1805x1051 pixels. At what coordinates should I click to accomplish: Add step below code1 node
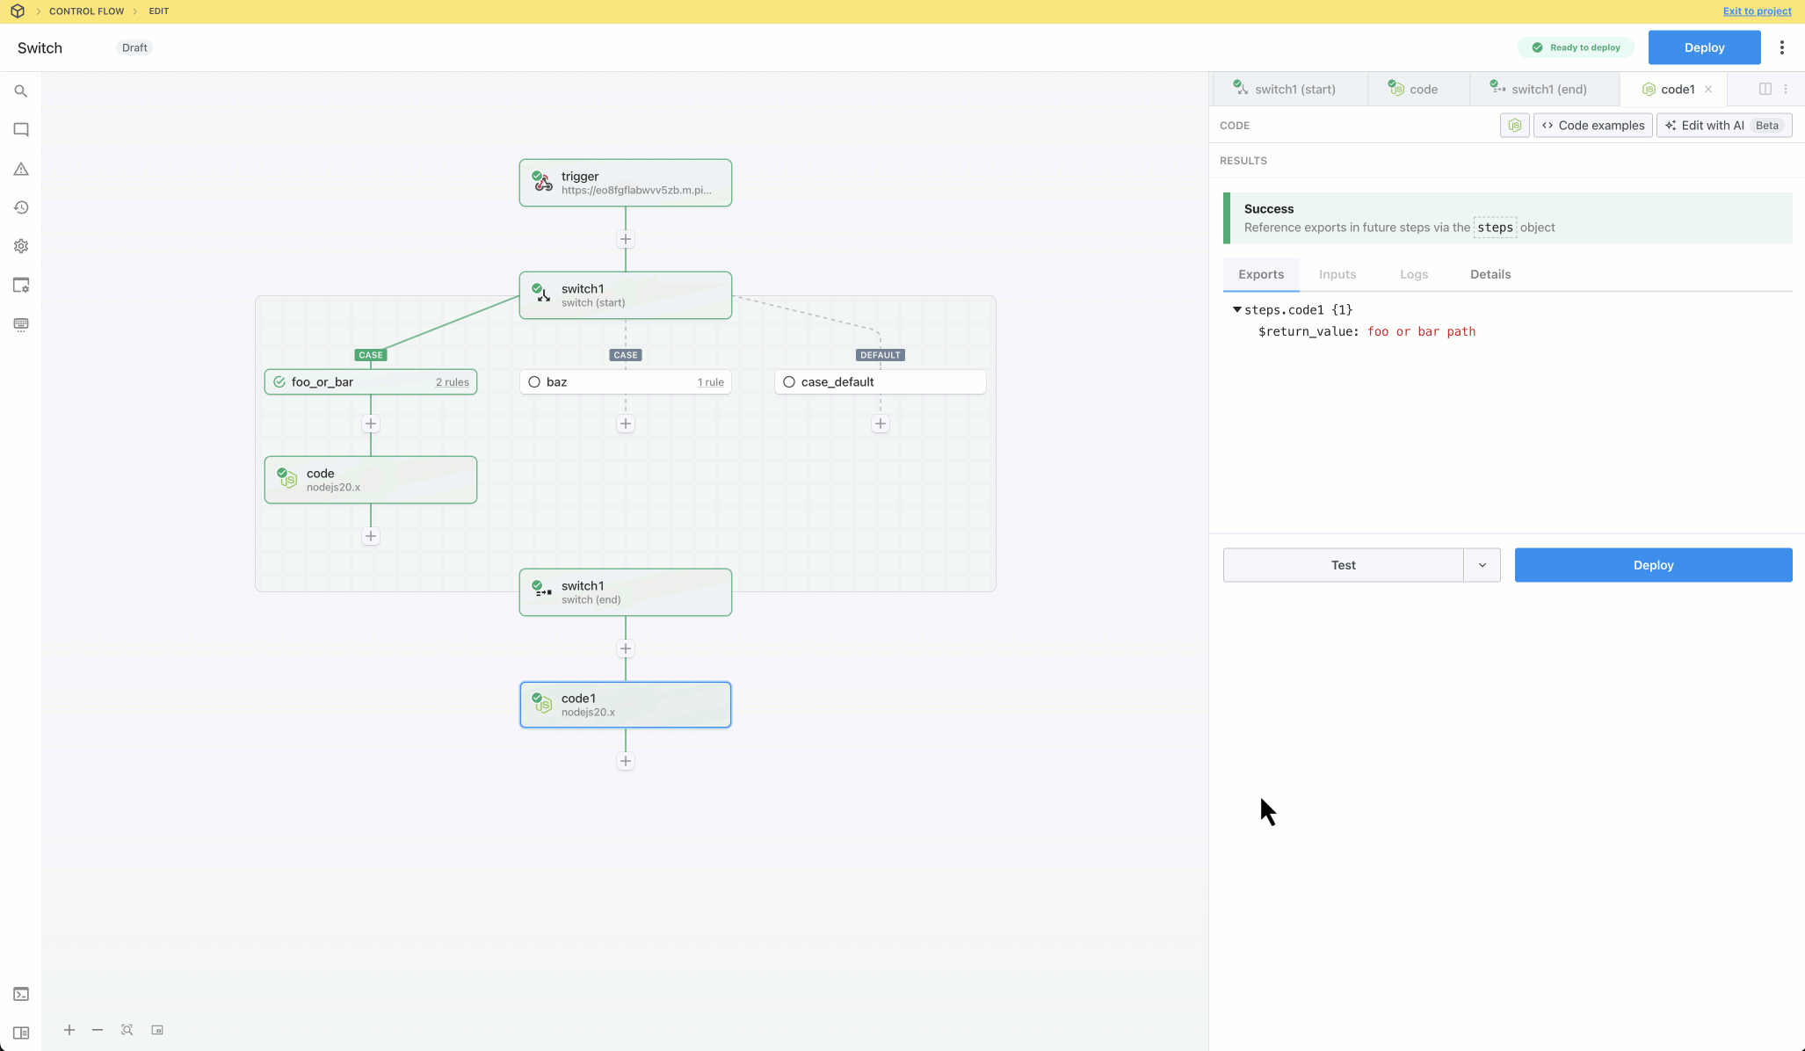(x=626, y=761)
